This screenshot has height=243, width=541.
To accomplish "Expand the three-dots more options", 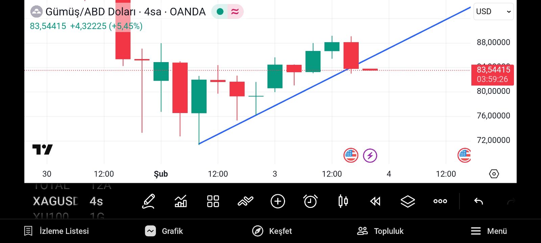I will (x=440, y=201).
